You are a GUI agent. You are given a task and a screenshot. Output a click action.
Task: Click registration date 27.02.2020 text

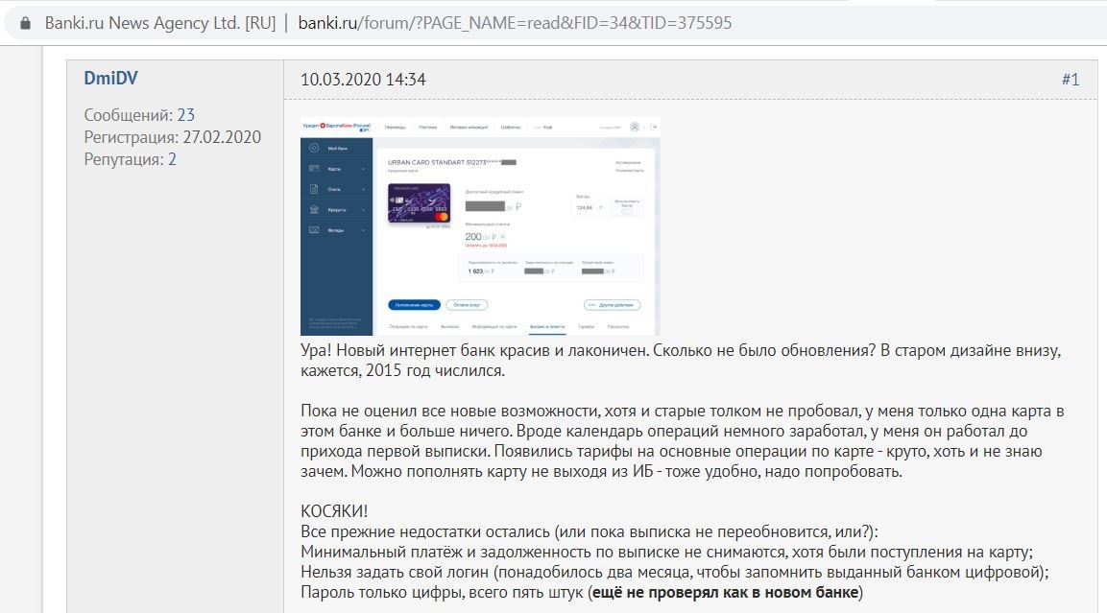tap(222, 137)
